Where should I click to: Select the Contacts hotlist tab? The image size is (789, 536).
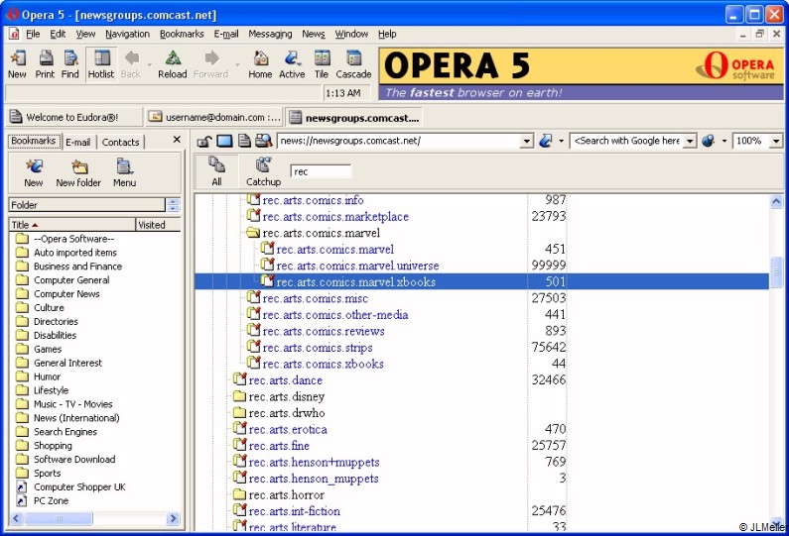tap(120, 142)
